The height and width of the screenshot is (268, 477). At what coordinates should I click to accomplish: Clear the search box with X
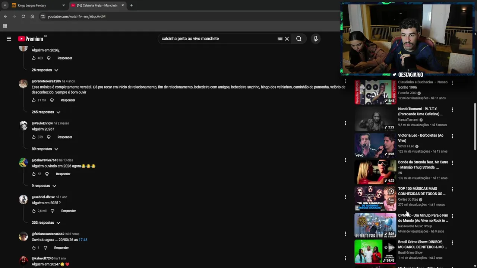287,39
